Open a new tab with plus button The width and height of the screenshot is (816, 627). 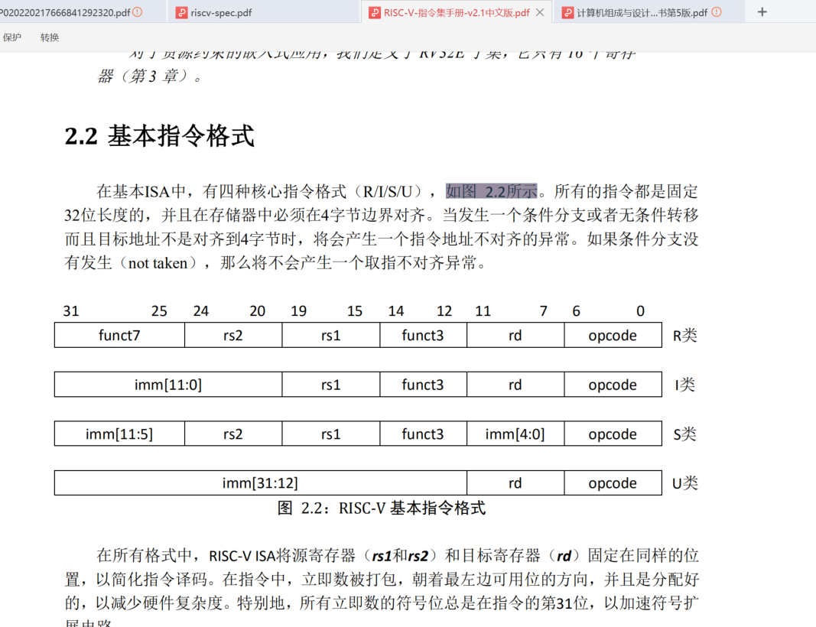762,12
